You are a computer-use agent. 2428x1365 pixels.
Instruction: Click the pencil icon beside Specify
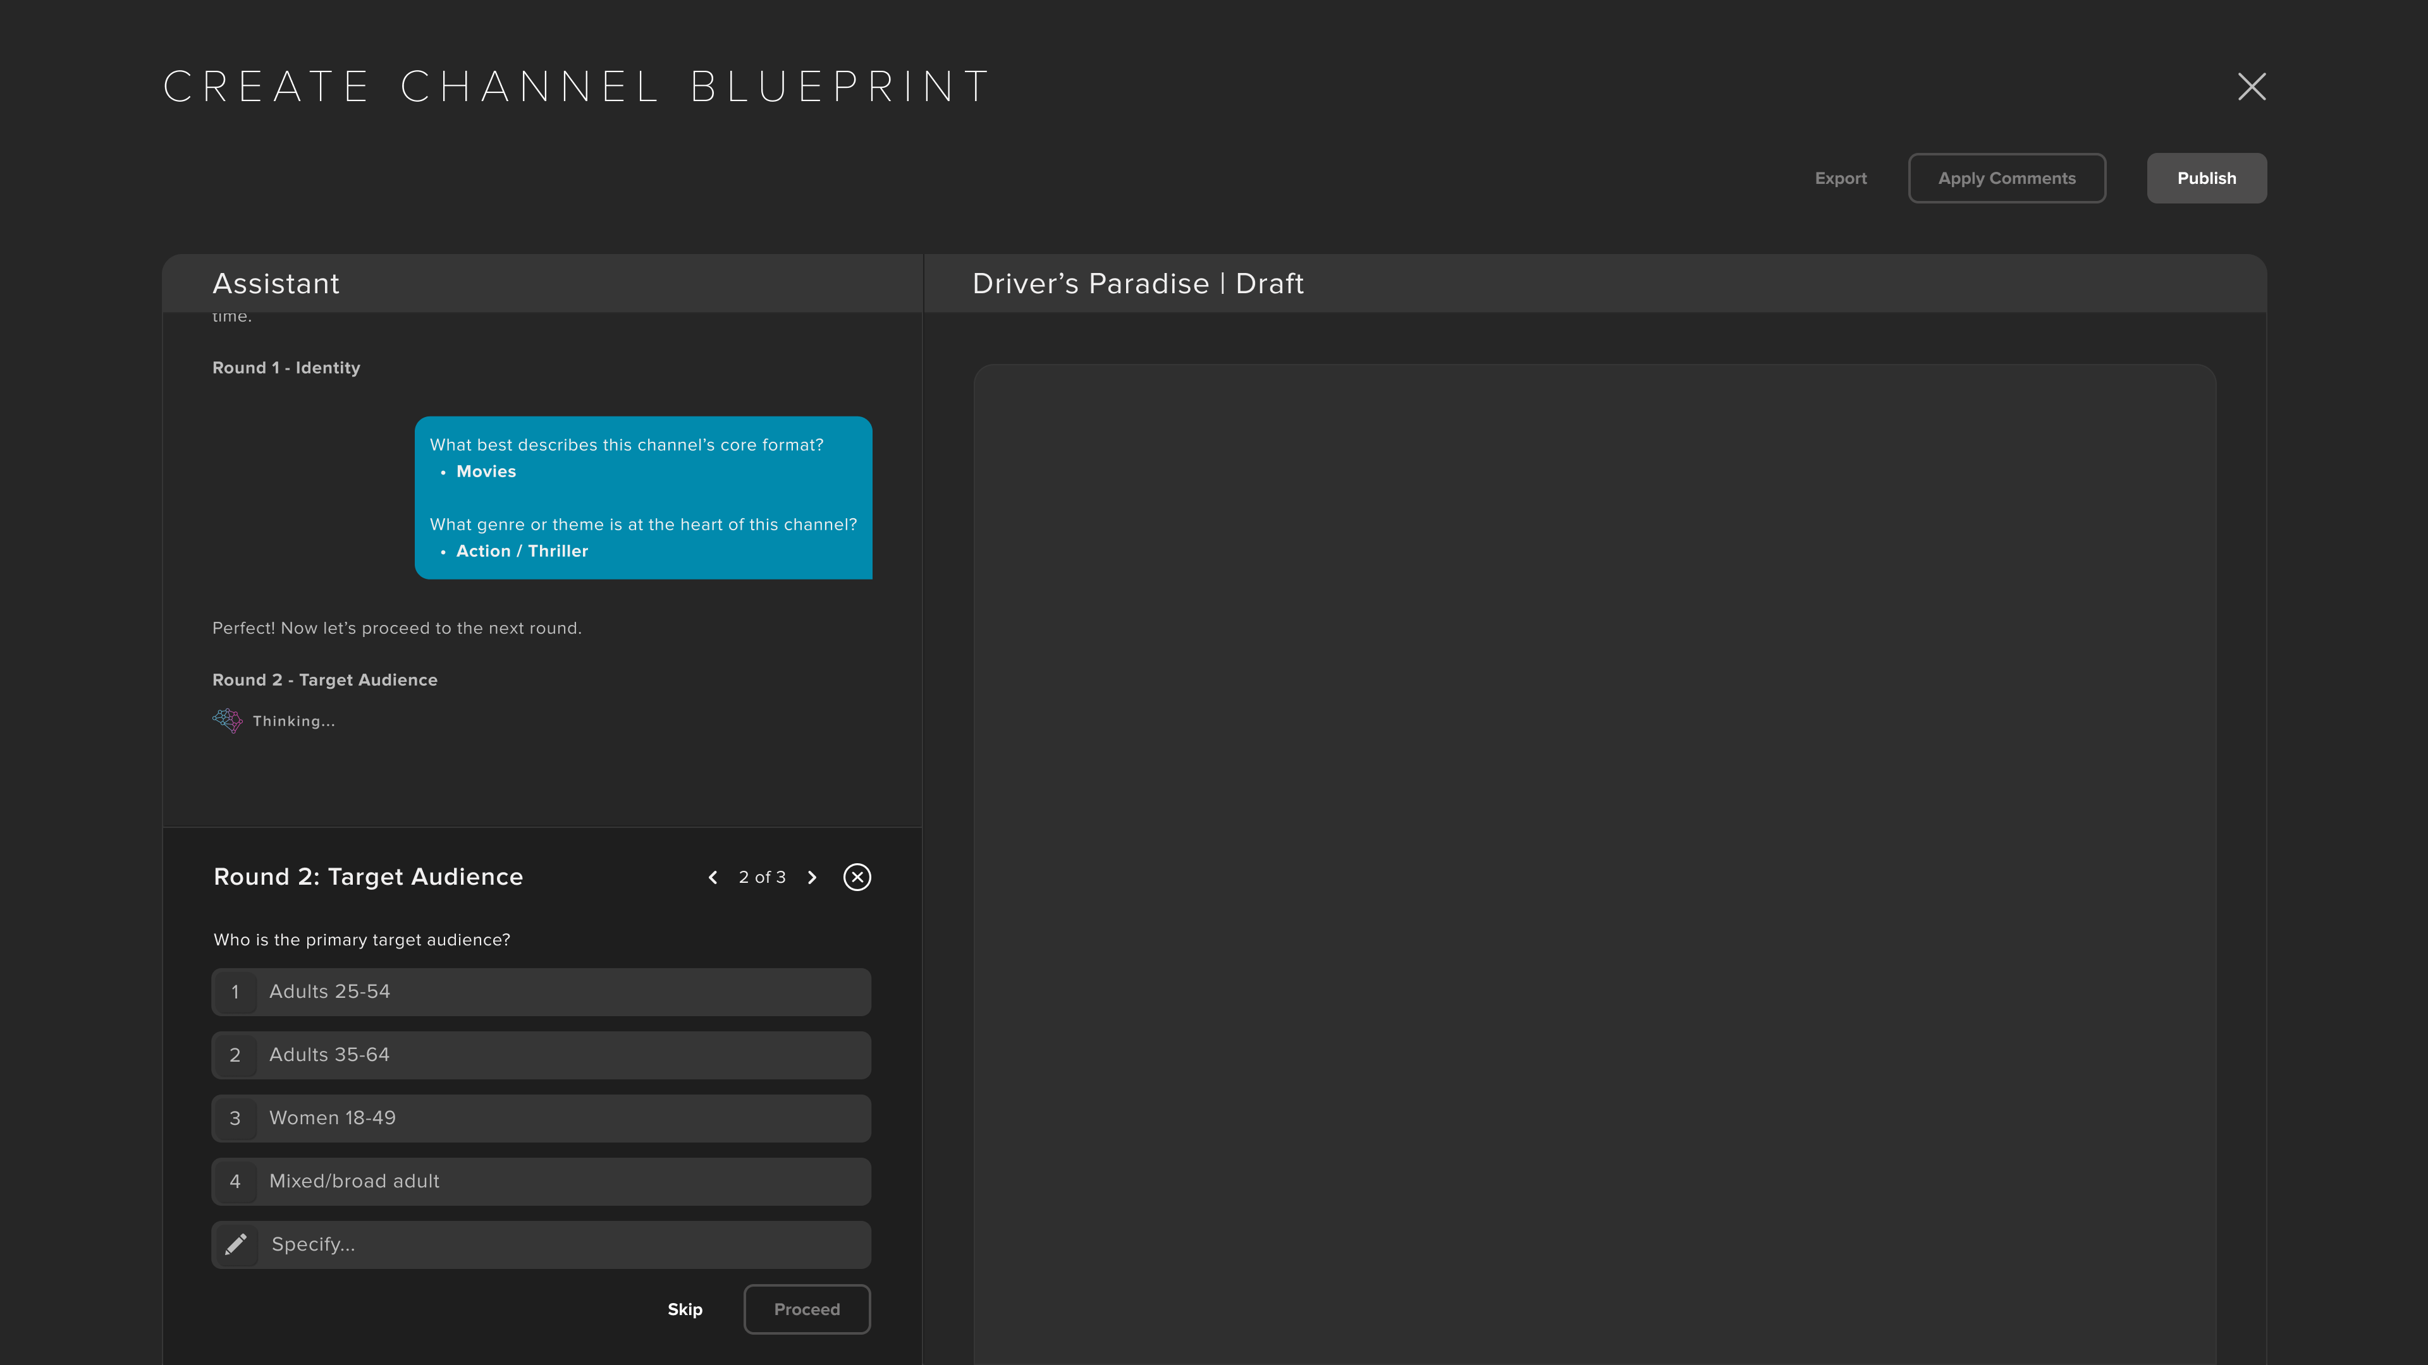[236, 1244]
